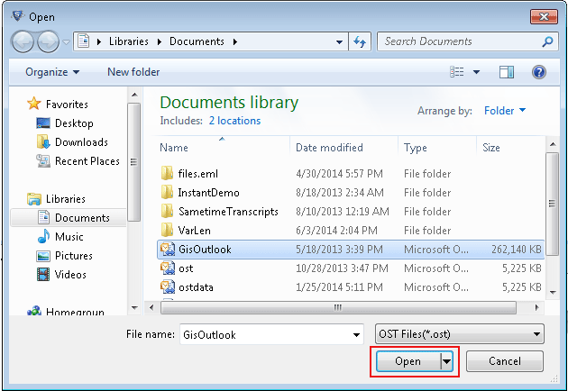Image resolution: width=568 pixels, height=391 pixels.
Task: Click the Back navigation arrow
Action: click(23, 42)
